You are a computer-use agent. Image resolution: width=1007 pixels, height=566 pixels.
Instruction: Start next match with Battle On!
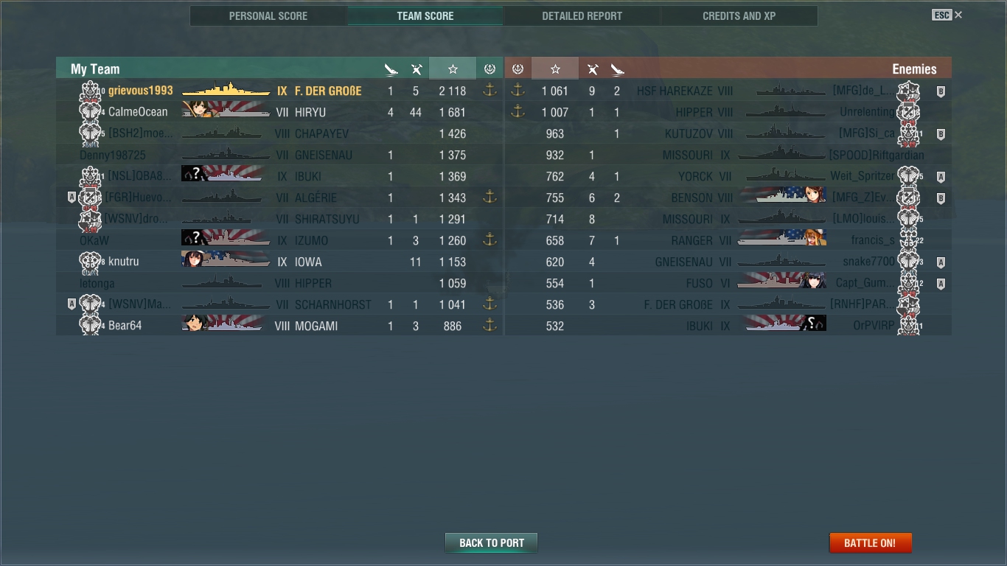click(870, 543)
